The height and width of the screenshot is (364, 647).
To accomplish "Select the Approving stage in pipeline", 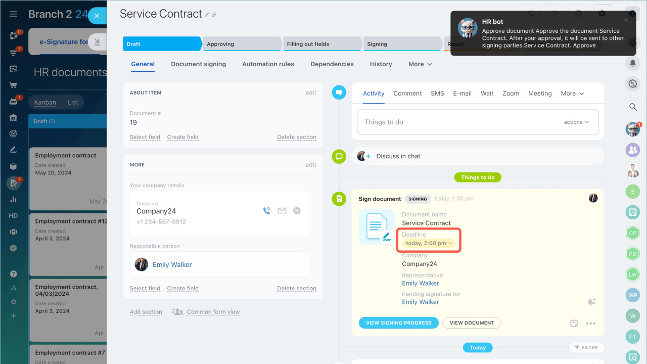I will [x=241, y=44].
